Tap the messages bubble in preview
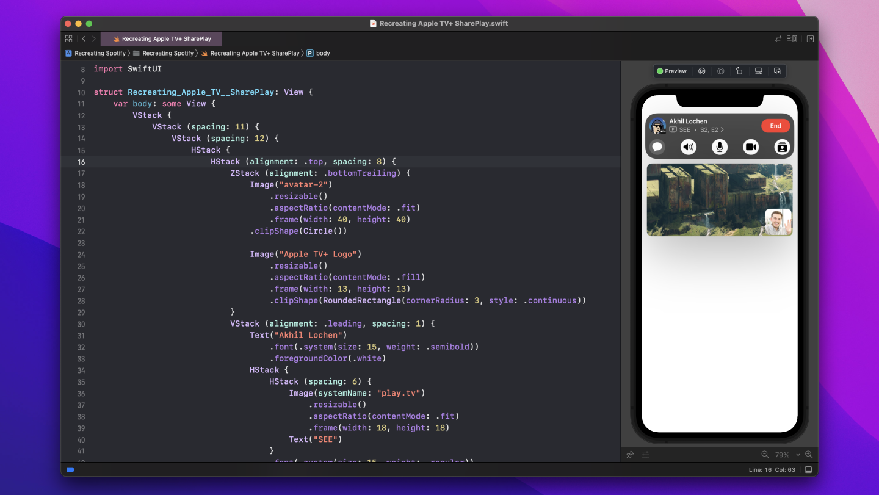 (x=657, y=146)
